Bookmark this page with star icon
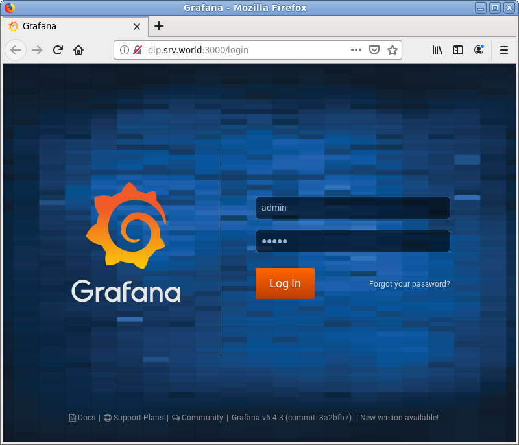Image resolution: width=519 pixels, height=445 pixels. (392, 50)
